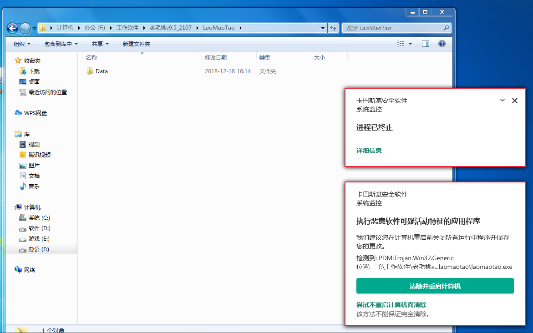Viewport: 533px width, 333px height.
Task: Collapse the Kaspersky 进程已终止 notification chevron
Action: (502, 100)
